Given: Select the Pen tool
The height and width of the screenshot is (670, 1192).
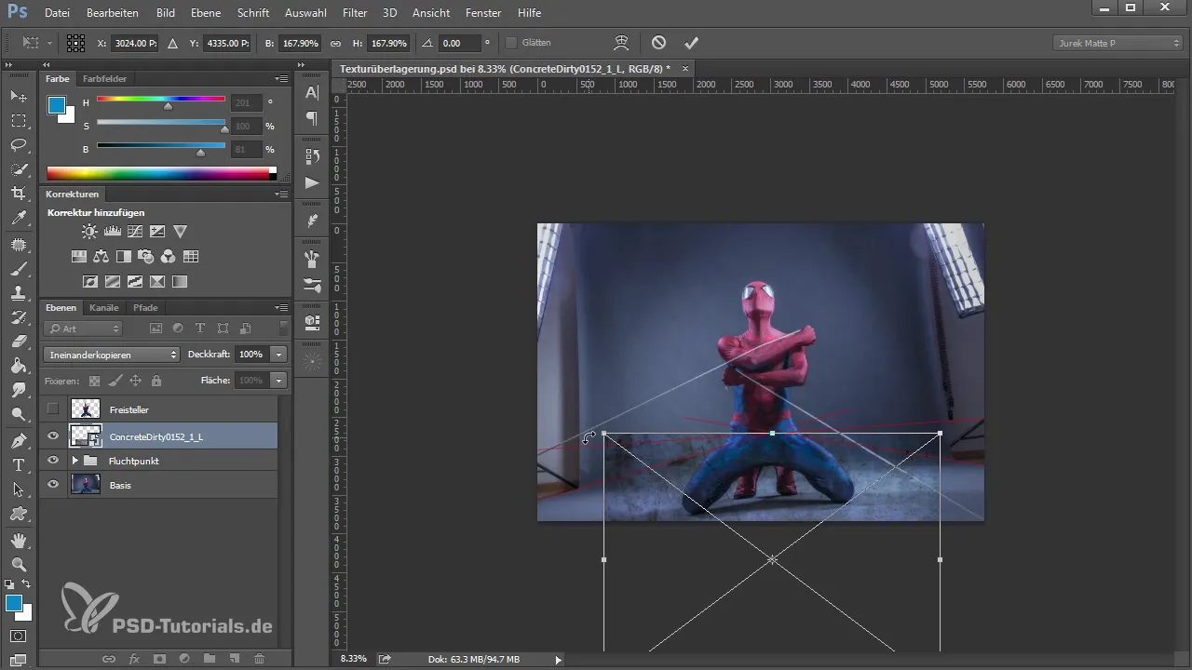Looking at the screenshot, I should tap(19, 440).
